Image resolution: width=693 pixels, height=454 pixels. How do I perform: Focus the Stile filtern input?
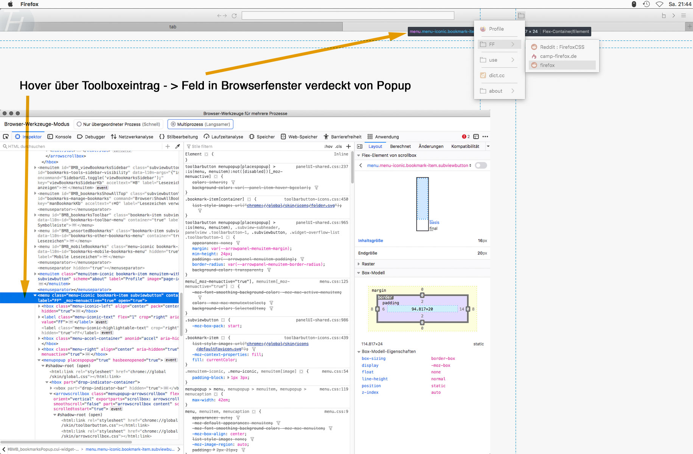(253, 146)
